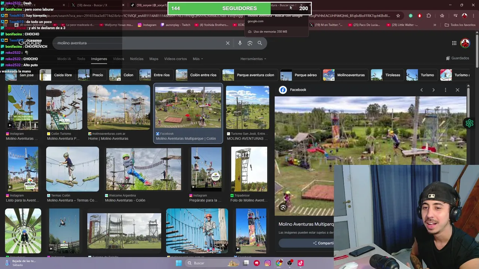Screen dimensions: 479x269
Task: Submit search with magnifier icon
Action: tap(260, 43)
